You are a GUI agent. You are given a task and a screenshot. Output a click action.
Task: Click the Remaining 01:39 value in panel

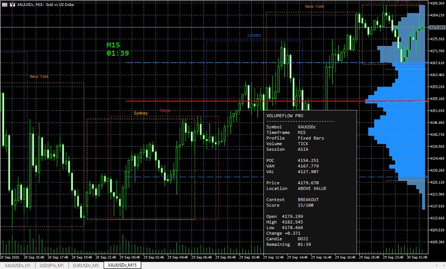(x=304, y=244)
